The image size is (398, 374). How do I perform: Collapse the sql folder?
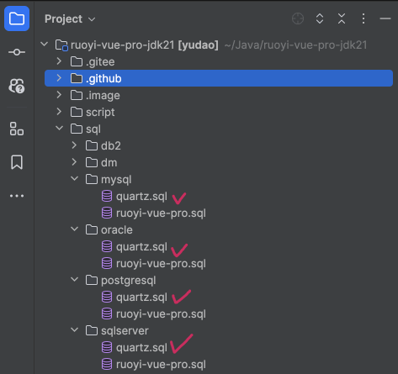(x=59, y=129)
